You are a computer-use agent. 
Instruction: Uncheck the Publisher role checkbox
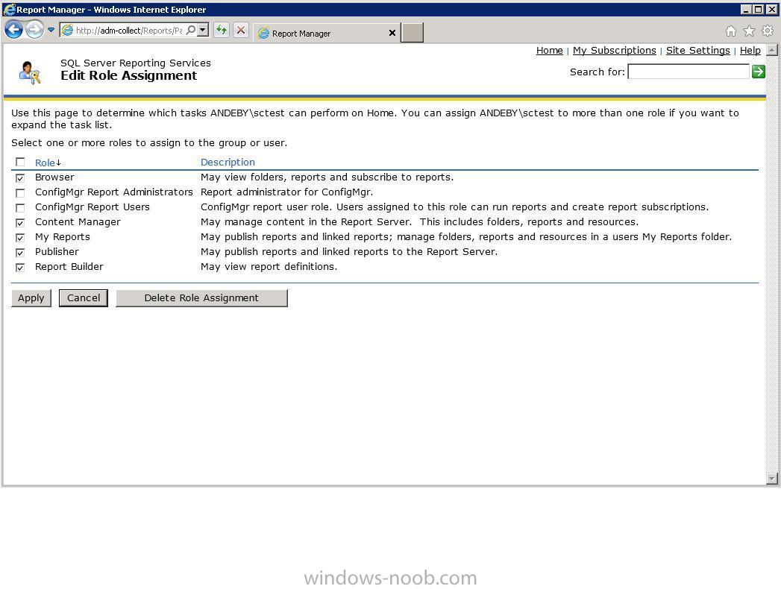coord(20,253)
